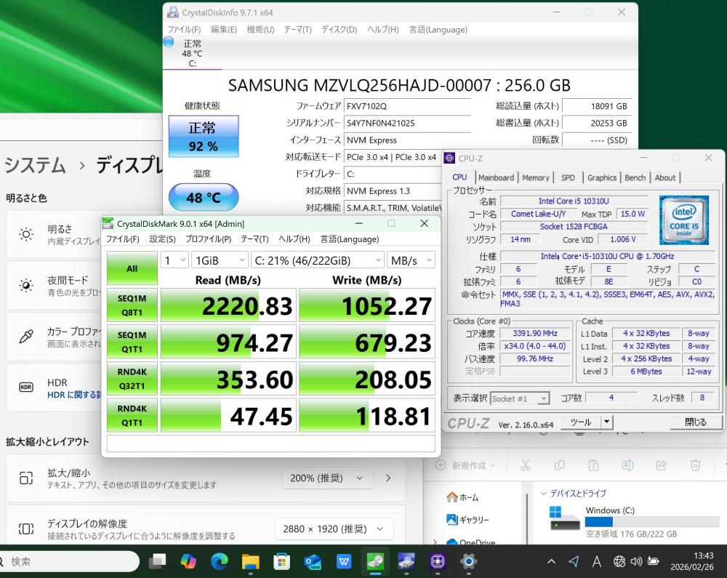Expand the 200% scale dropdown
This screenshot has width=727, height=578.
tap(327, 478)
